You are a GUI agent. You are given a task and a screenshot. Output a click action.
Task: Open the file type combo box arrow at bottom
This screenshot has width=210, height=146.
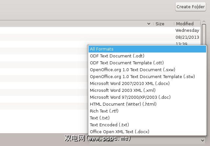[202, 140]
